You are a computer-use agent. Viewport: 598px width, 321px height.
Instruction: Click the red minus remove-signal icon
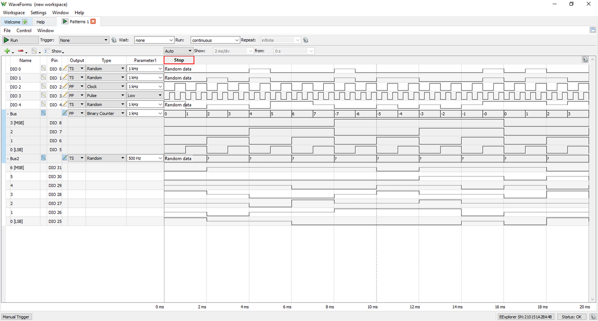[21, 51]
